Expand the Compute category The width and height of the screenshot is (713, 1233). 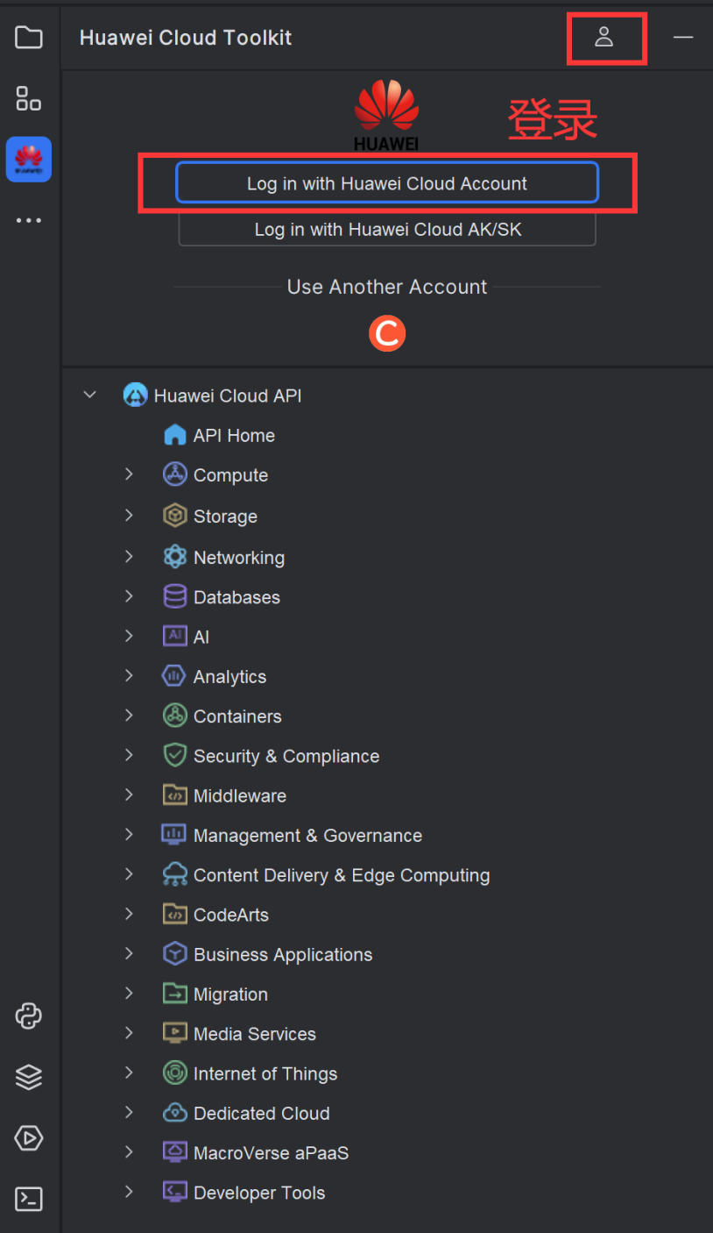(x=129, y=474)
